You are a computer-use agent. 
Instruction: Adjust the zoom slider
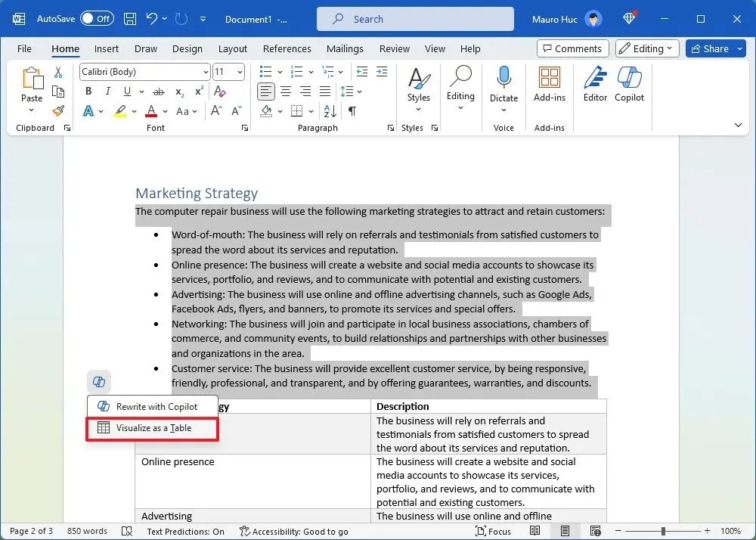664,531
